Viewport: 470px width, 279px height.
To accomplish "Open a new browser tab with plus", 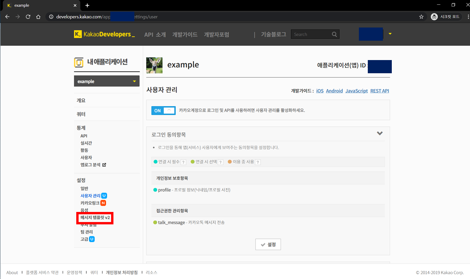I will [x=87, y=5].
